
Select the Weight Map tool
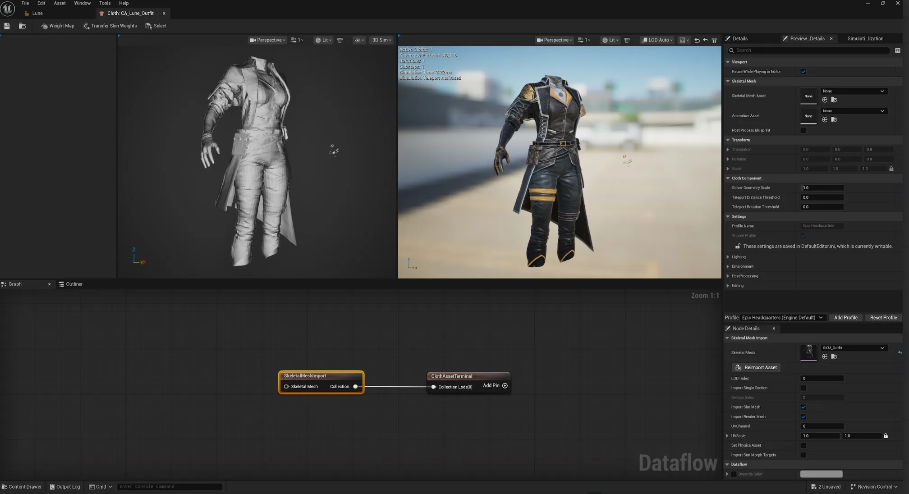click(x=58, y=26)
